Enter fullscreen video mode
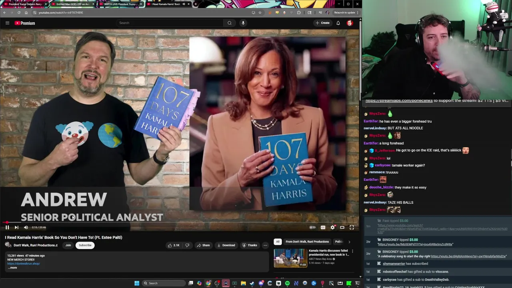 (x=352, y=227)
